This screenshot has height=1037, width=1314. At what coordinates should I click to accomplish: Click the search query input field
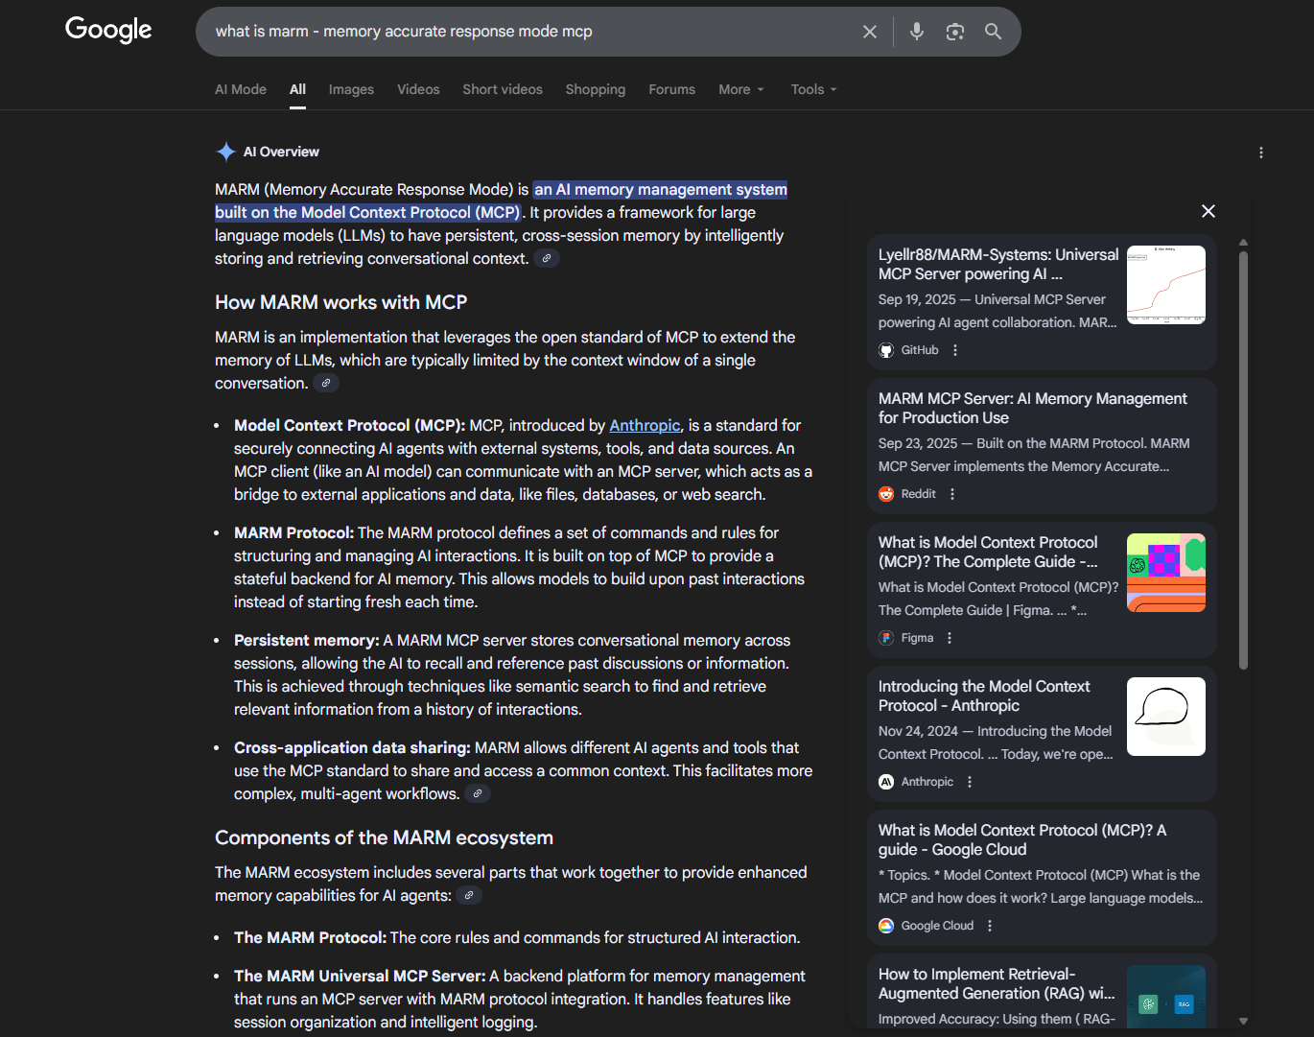pos(528,32)
